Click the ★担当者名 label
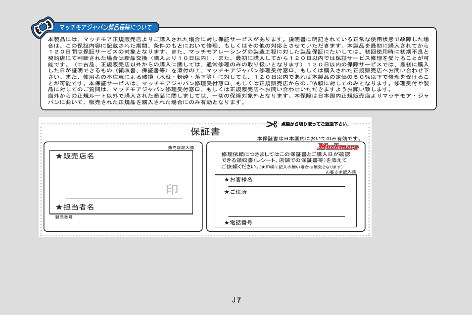The height and width of the screenshot is (315, 472). 75,207
